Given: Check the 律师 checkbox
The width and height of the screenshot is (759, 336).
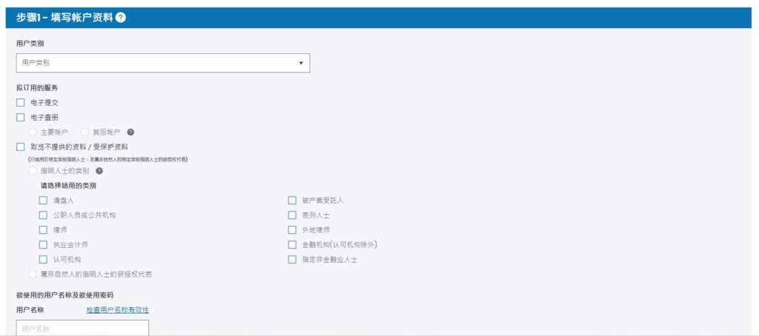Looking at the screenshot, I should click(43, 229).
